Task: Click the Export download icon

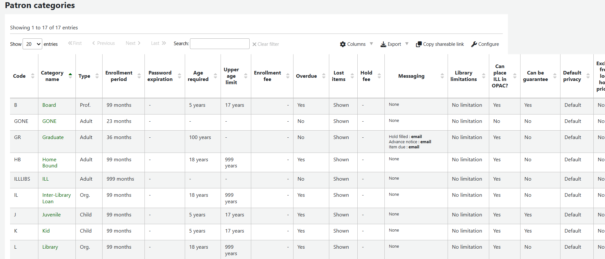Action: 383,44
